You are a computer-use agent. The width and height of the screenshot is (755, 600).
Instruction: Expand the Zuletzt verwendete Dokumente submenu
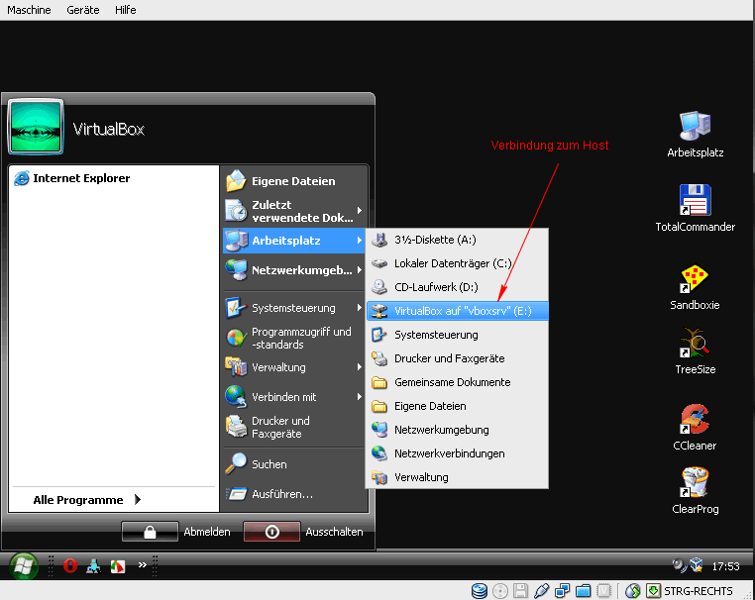click(293, 210)
